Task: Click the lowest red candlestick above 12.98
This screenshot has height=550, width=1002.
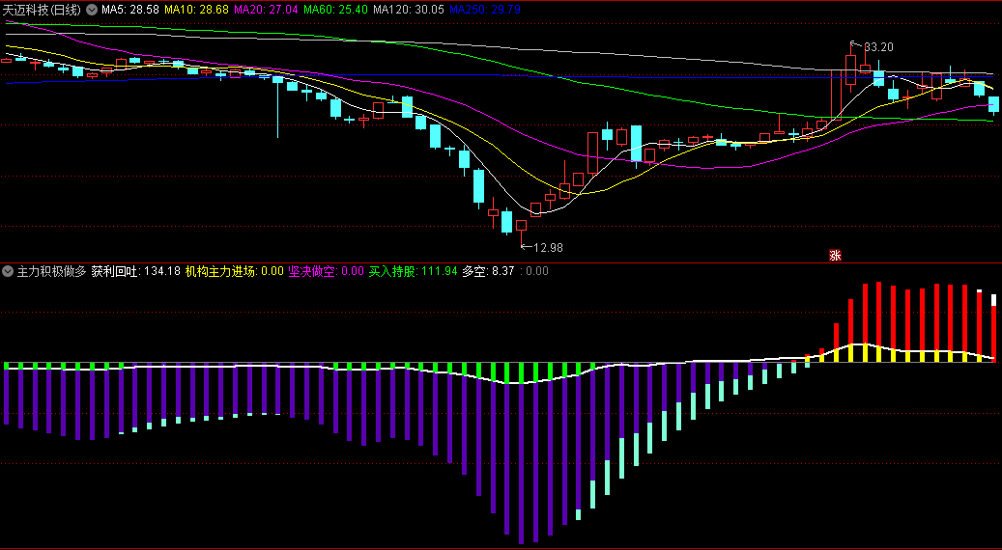Action: click(522, 225)
